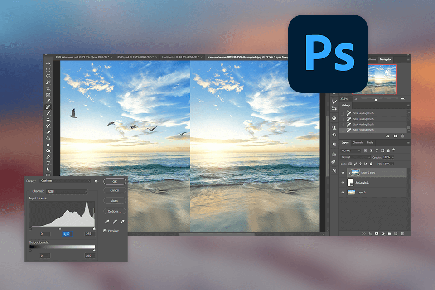Open the blend mode dropdown showing Normal
Screen dimensions: 435x290
click(x=356, y=157)
